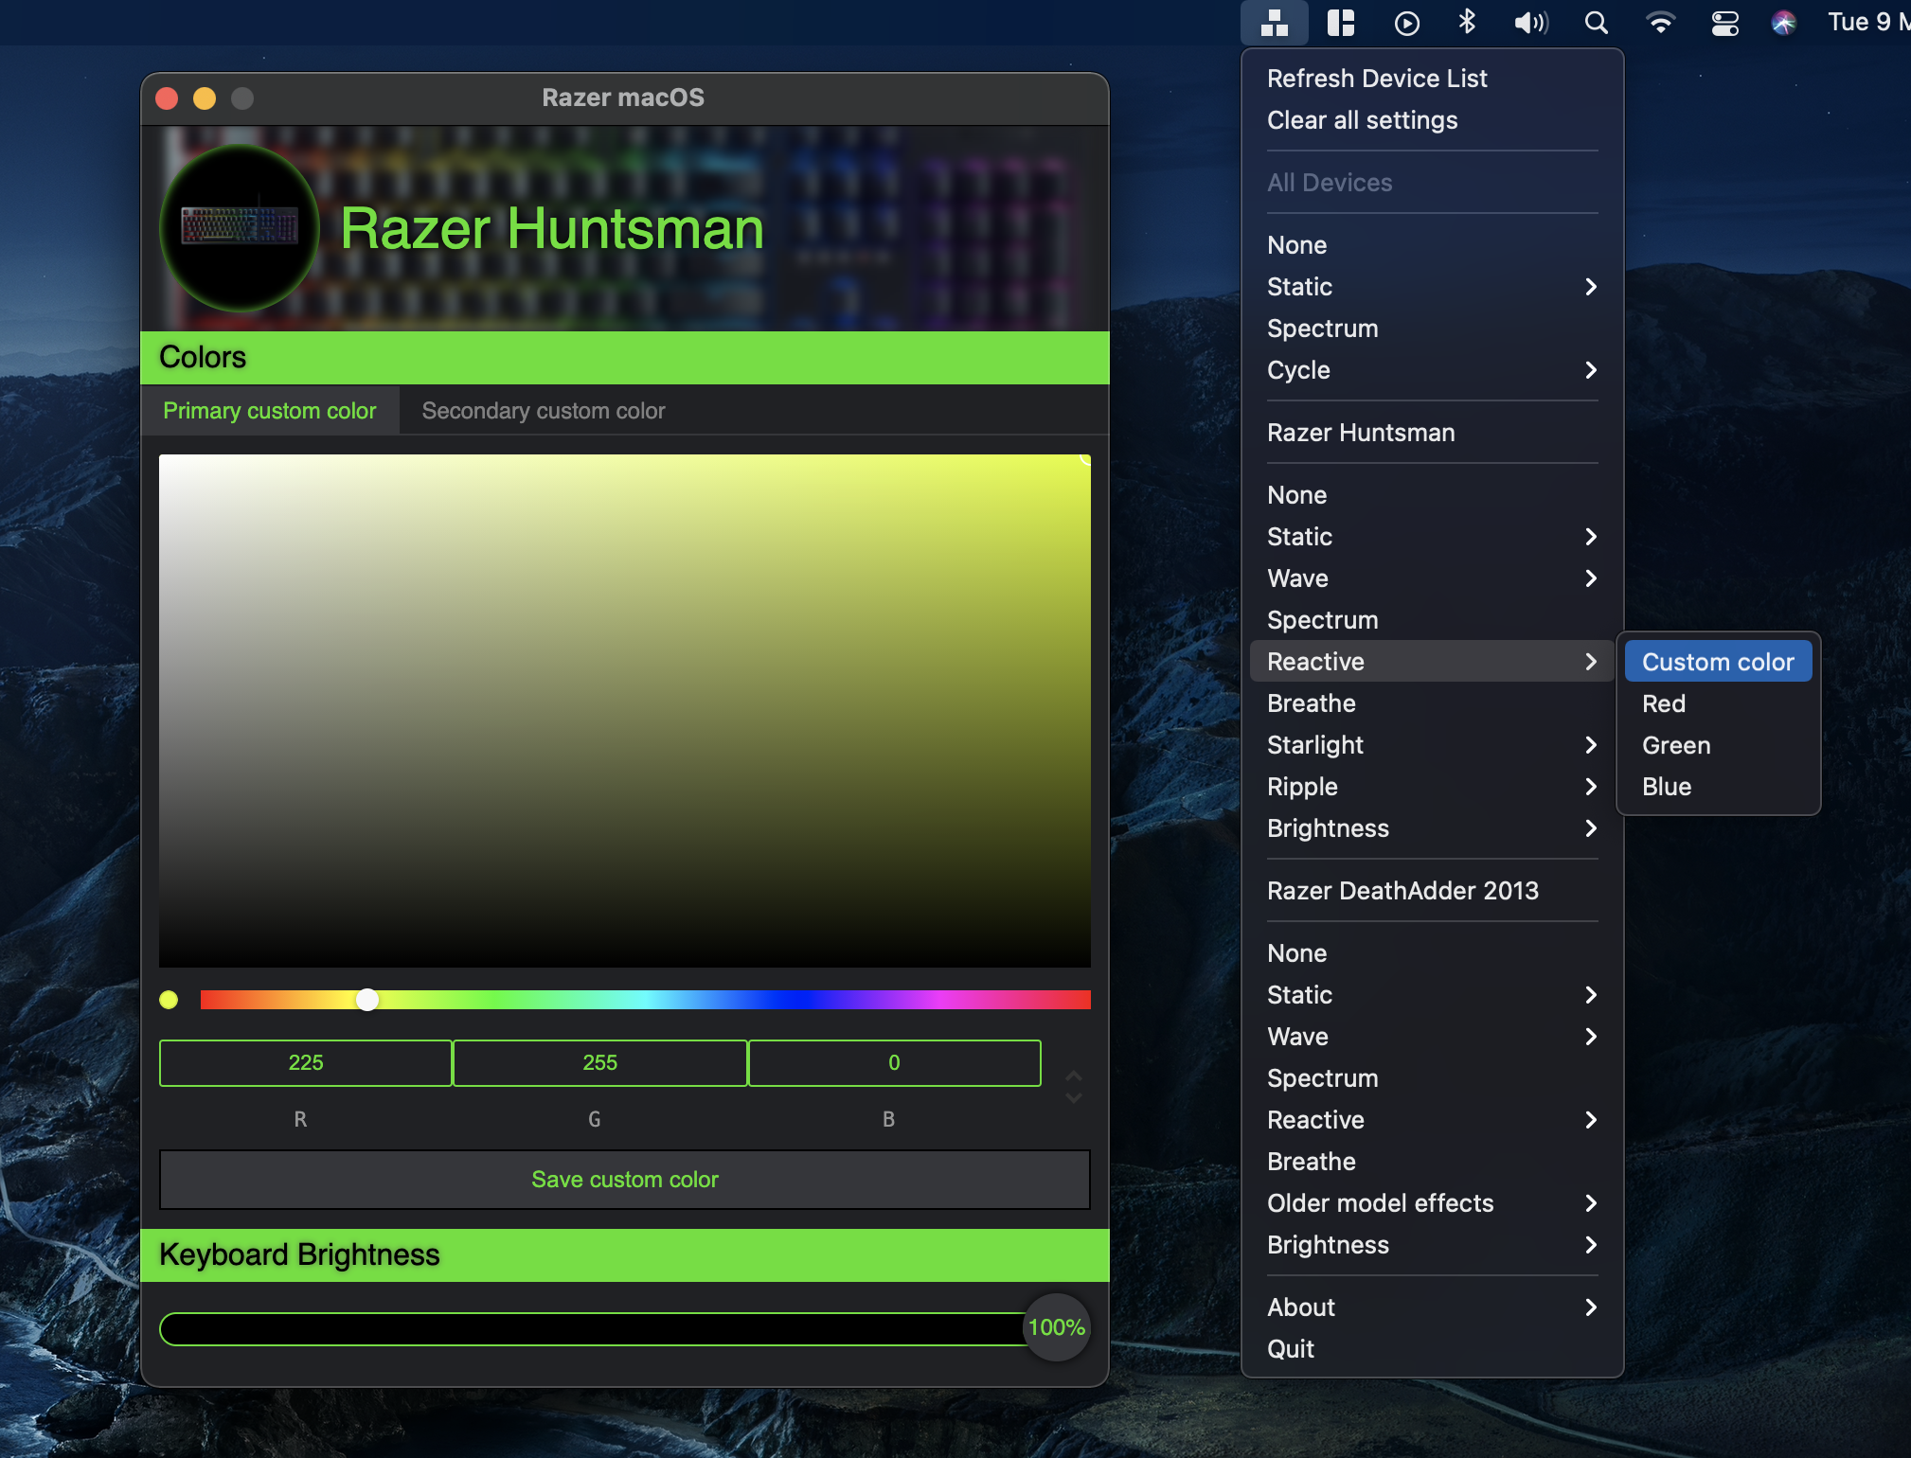
Task: Open the Bluetooth menu bar icon
Action: tap(1467, 22)
